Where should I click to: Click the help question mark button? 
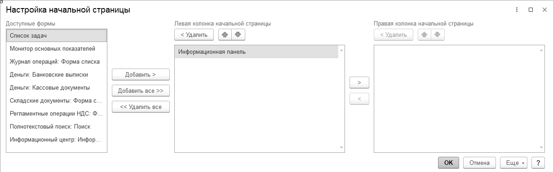tap(538, 163)
